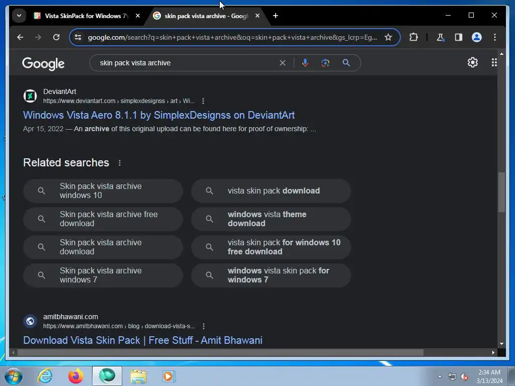Open the muted volume tray icon

click(464, 377)
